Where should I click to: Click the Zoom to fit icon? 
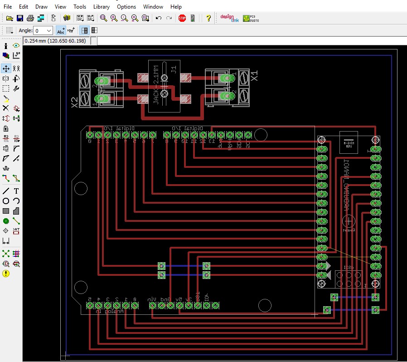pyautogui.click(x=104, y=18)
